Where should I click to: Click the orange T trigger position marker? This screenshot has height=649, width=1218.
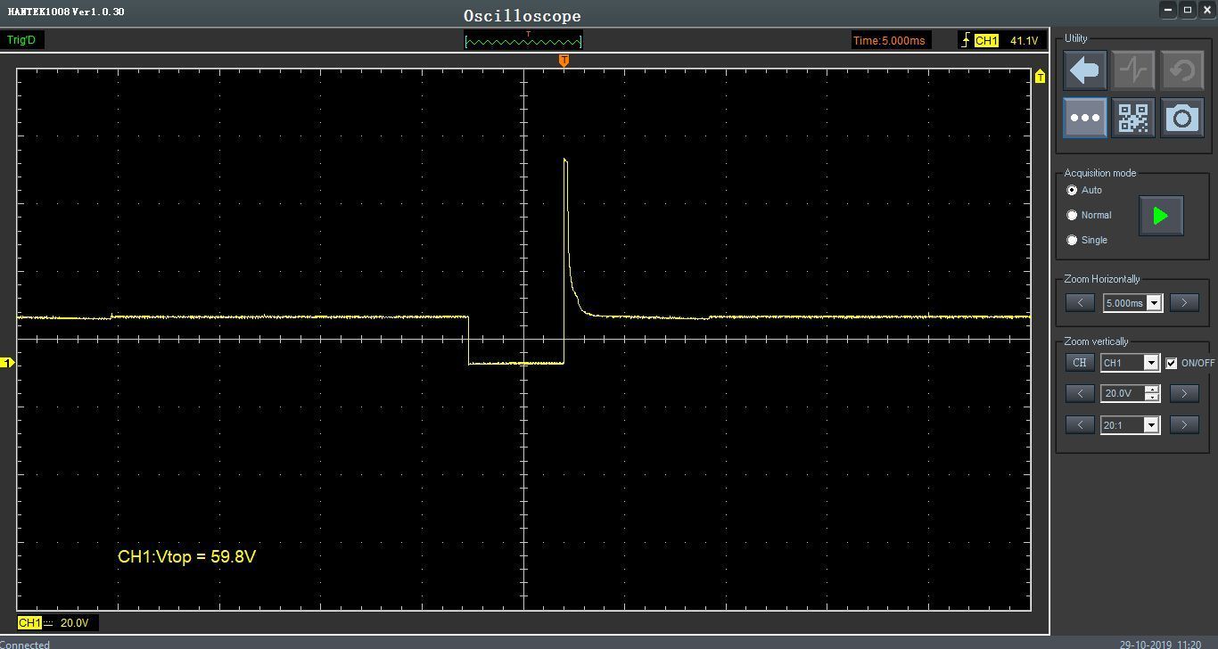pos(564,61)
